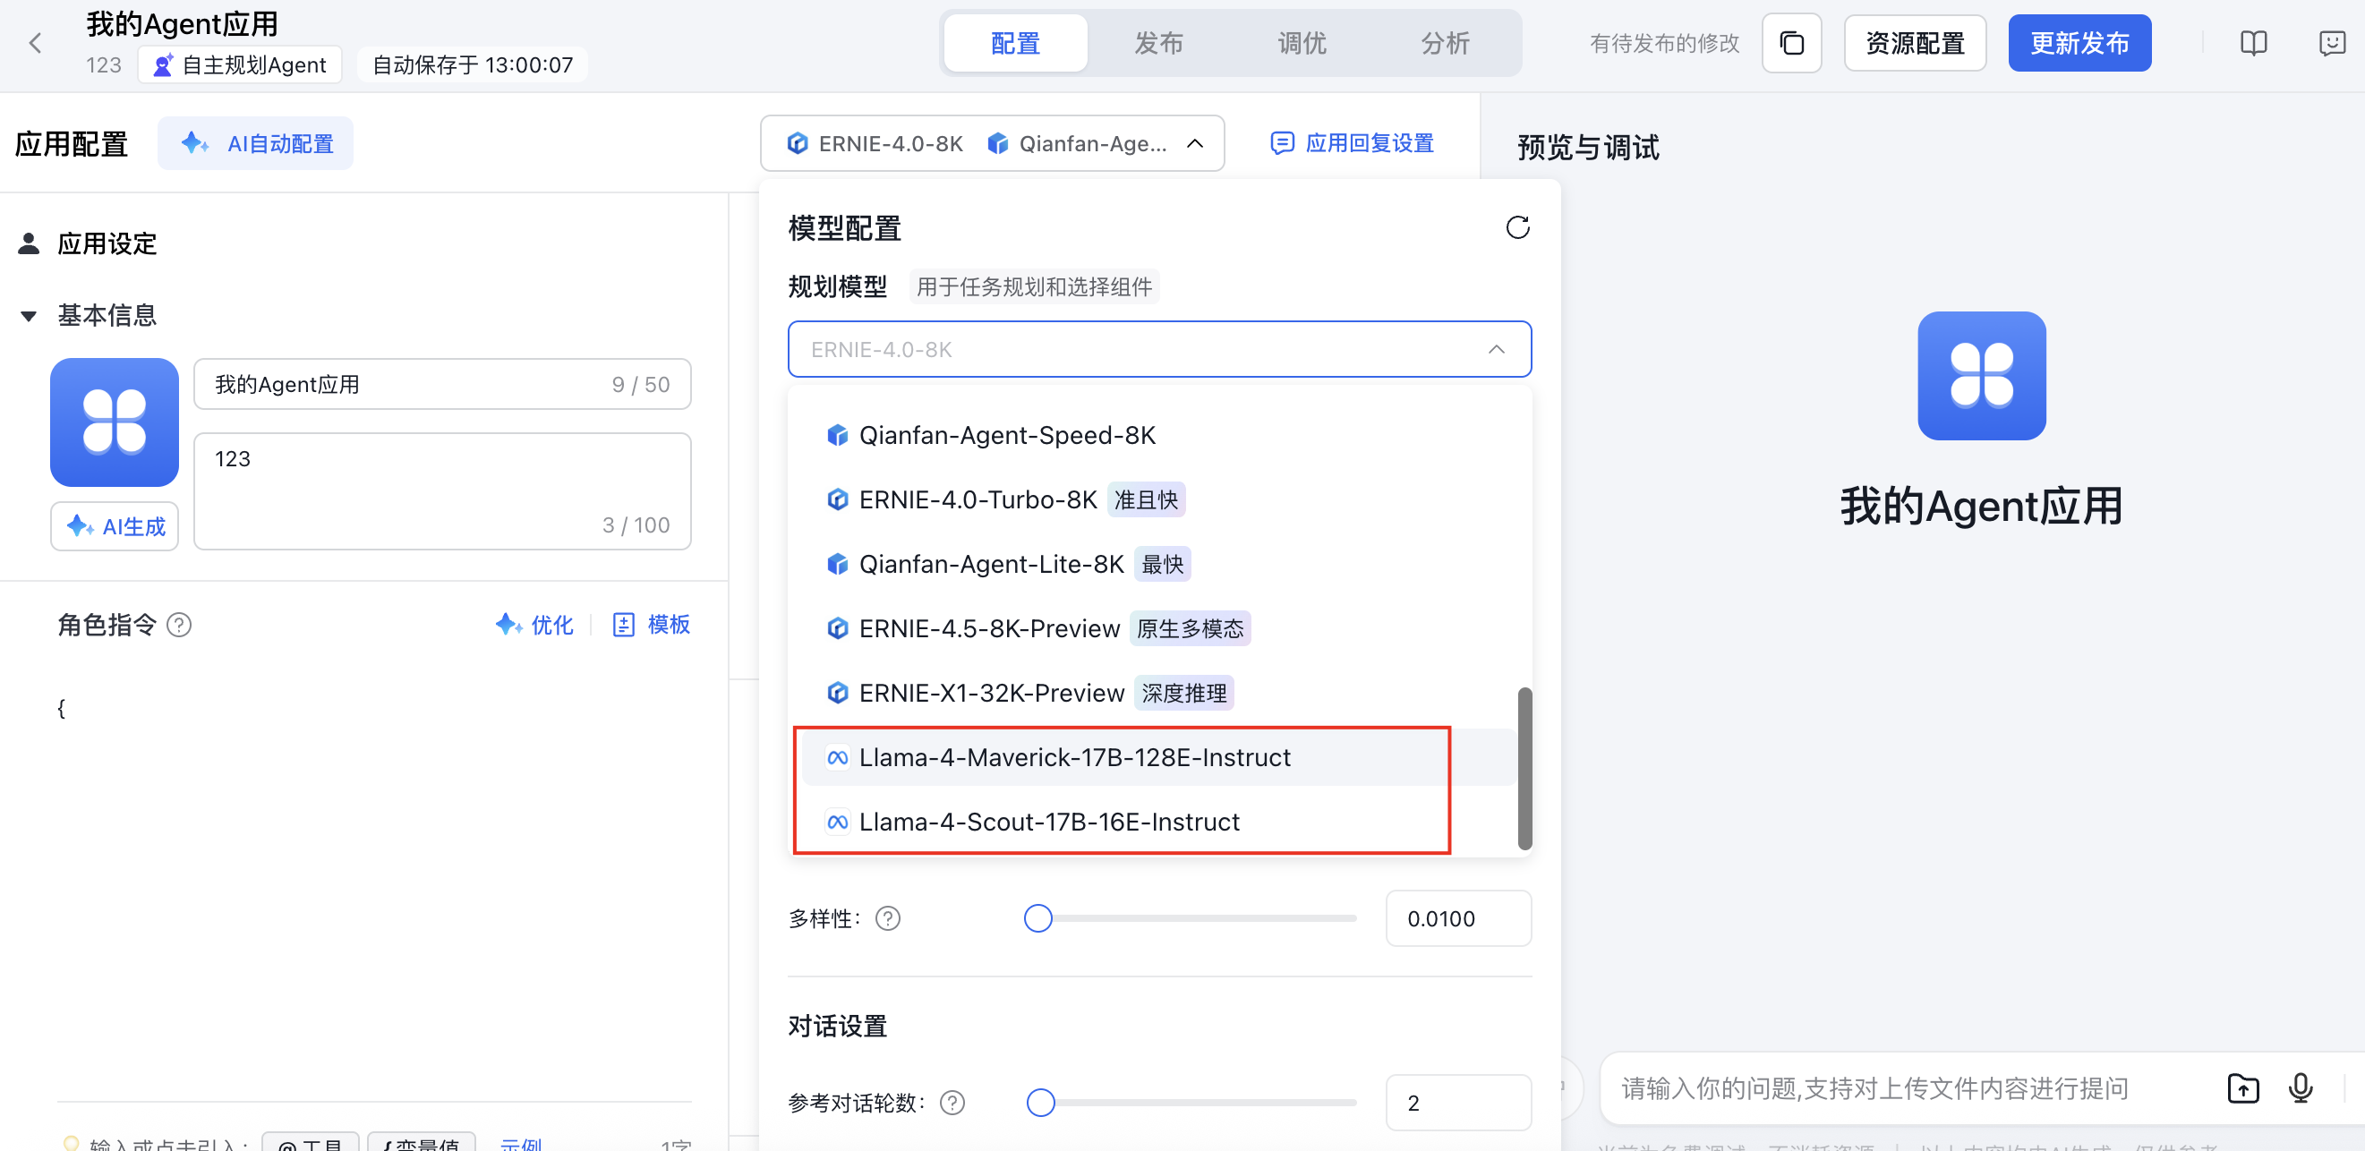This screenshot has height=1151, width=2365.
Task: Go back using the left arrow icon
Action: tap(36, 43)
